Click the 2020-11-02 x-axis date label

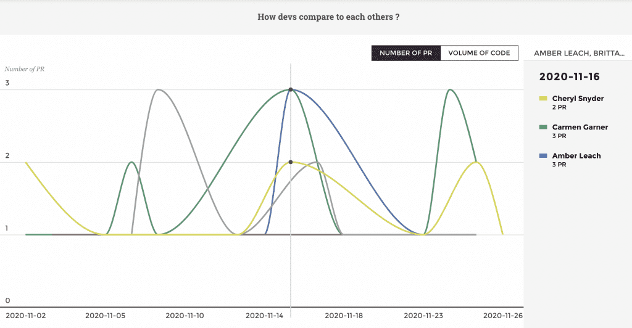tap(25, 316)
